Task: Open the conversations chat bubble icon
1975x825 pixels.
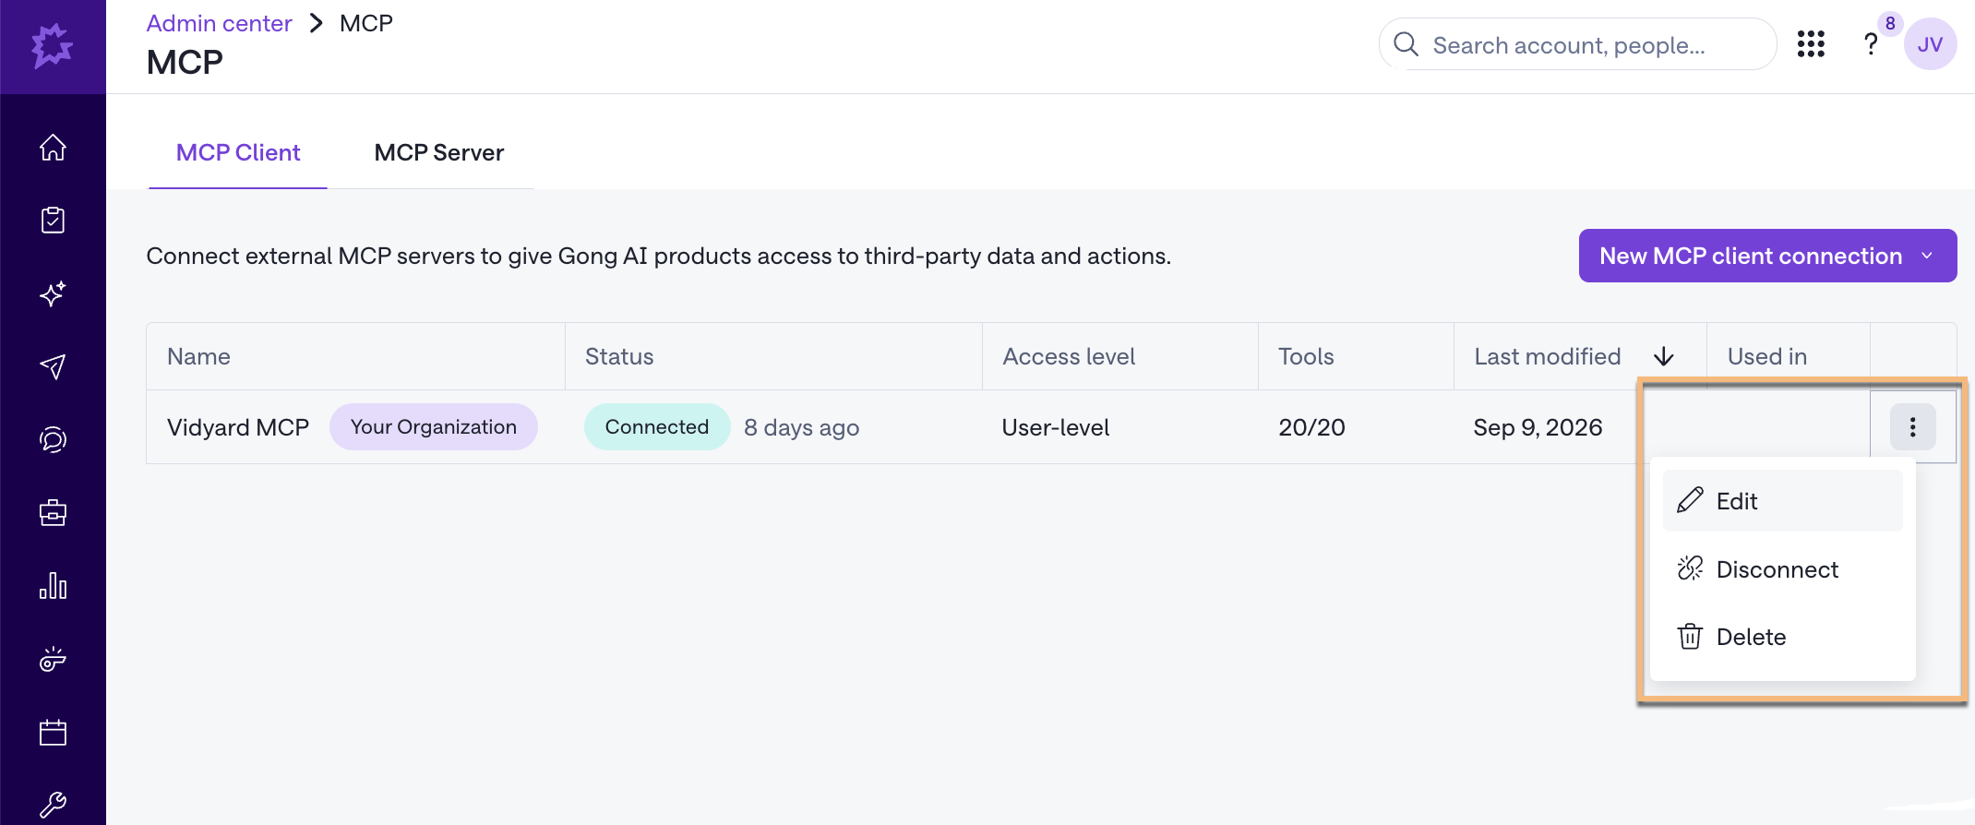Action: coord(53,439)
